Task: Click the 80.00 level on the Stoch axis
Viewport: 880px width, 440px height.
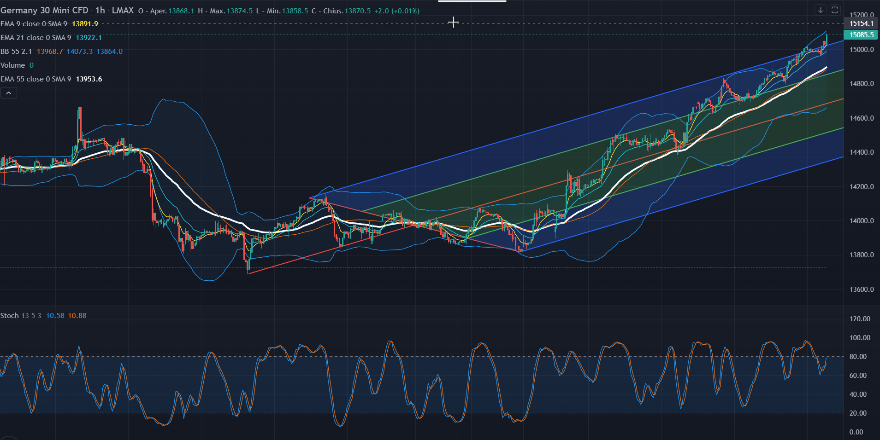Action: pyautogui.click(x=858, y=357)
